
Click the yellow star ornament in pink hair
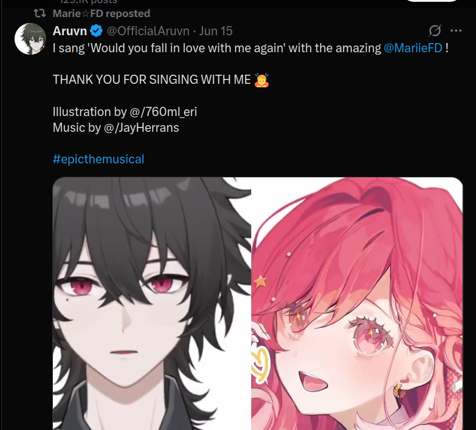tap(260, 281)
